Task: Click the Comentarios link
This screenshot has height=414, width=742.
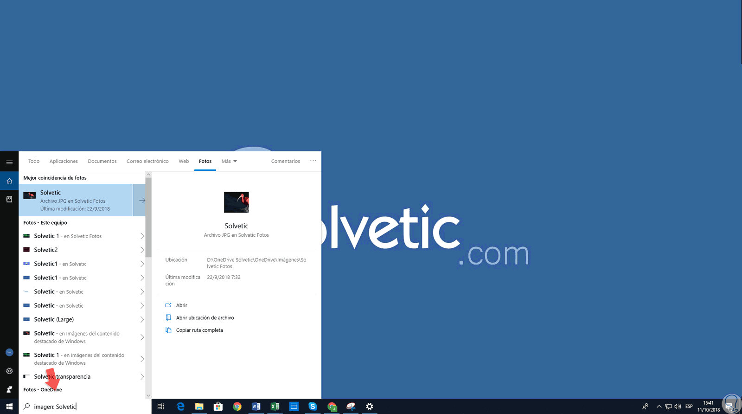Action: coord(286,162)
